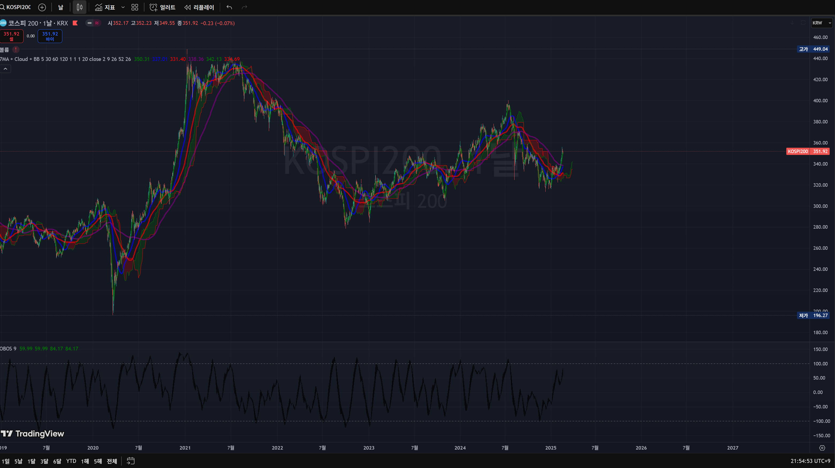835x468 pixels.
Task: Click the blue 351.92 바이 buy button
Action: pyautogui.click(x=50, y=36)
